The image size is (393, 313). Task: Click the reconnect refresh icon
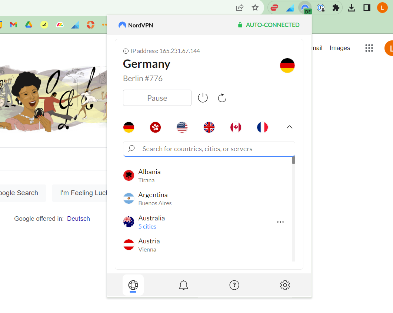[x=222, y=97]
